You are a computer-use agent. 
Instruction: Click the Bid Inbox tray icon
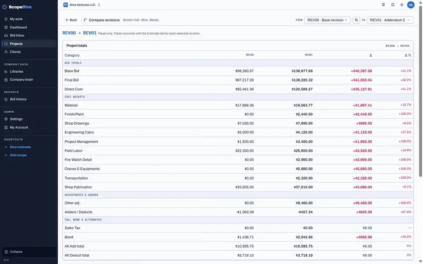(x=6, y=35)
